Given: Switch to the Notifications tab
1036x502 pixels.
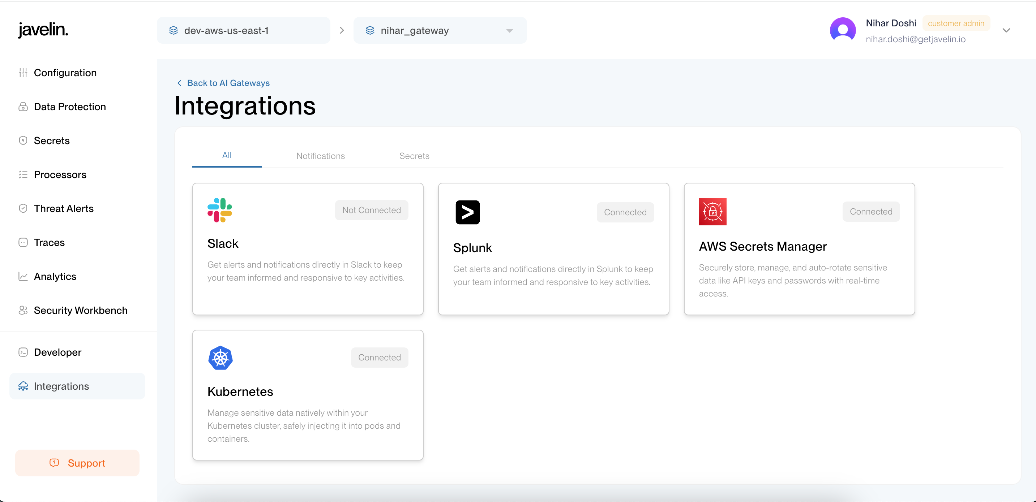Looking at the screenshot, I should pyautogui.click(x=320, y=156).
